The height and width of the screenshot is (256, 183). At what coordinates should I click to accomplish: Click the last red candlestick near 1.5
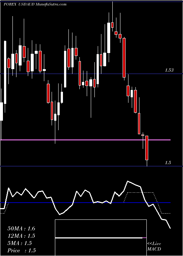click(147, 148)
